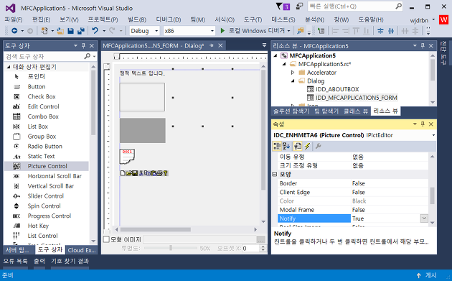The image size is (452, 281).
Task: Pick the Static Text toolbox item
Action: pos(41,156)
